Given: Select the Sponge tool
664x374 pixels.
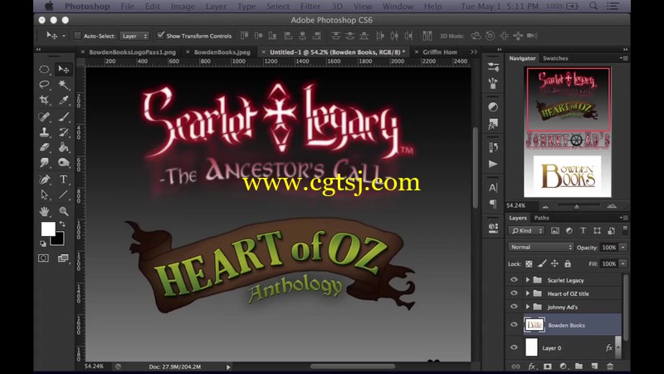Looking at the screenshot, I should click(64, 162).
